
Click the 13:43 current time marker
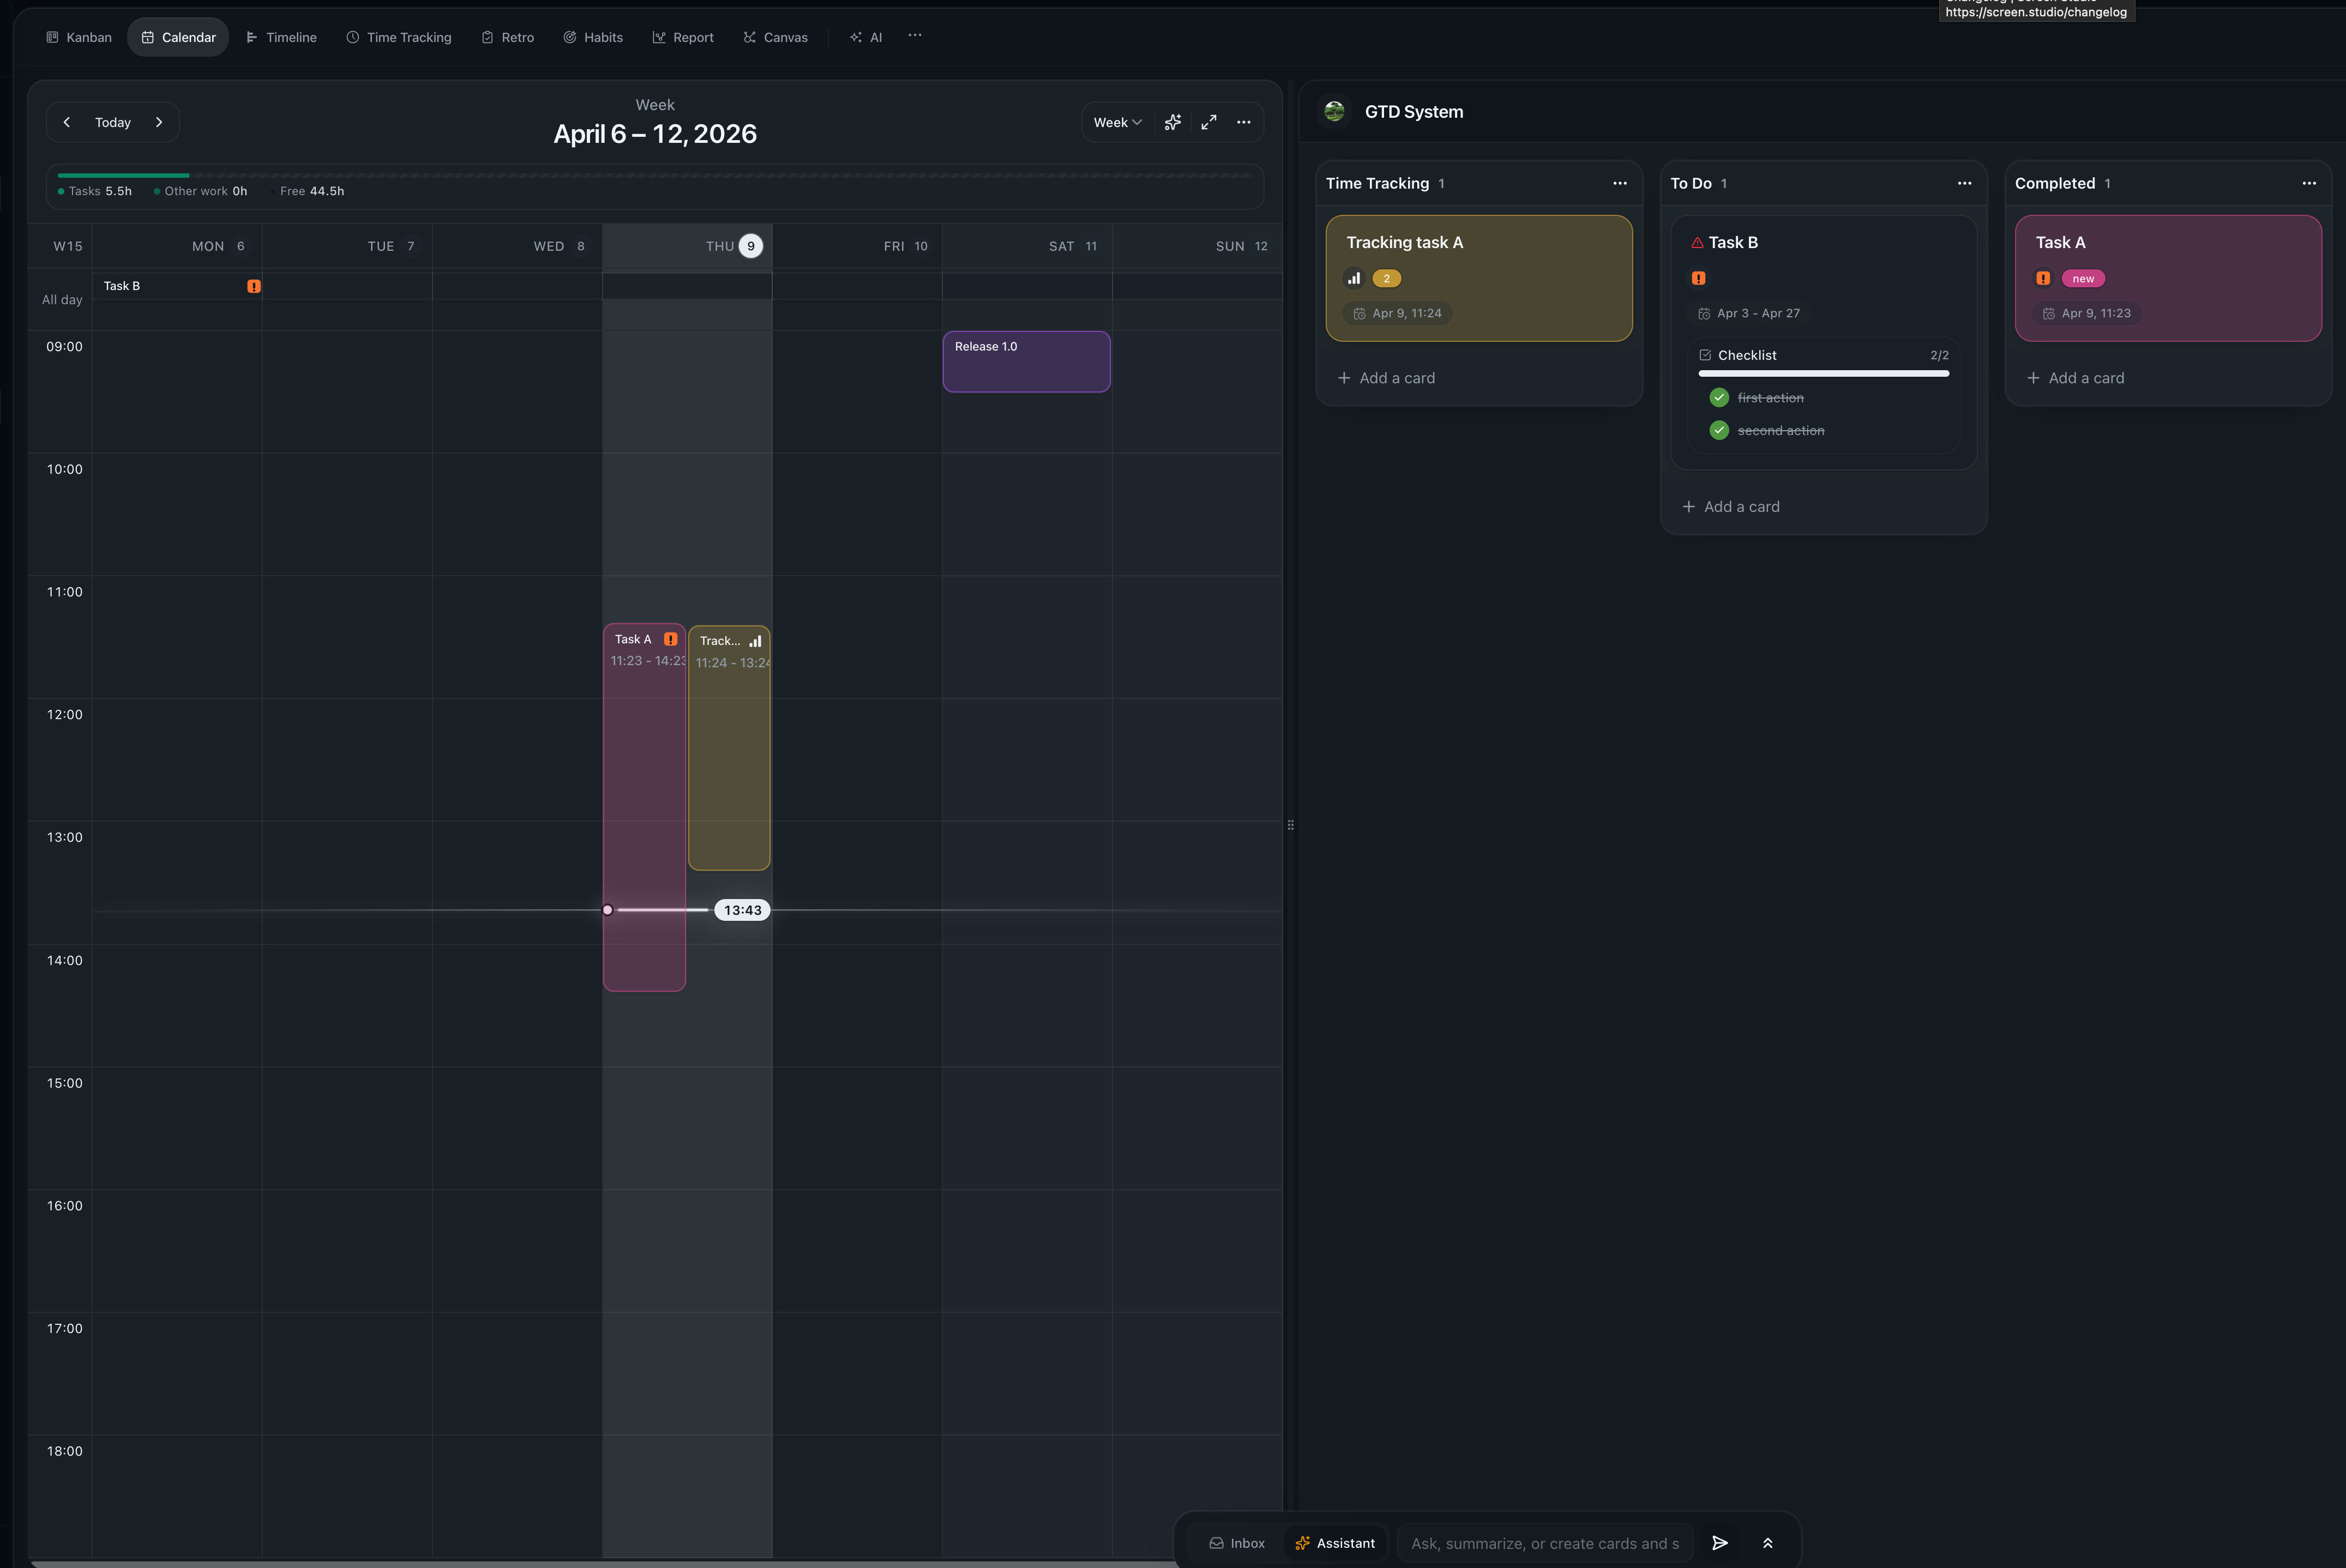click(x=743, y=910)
